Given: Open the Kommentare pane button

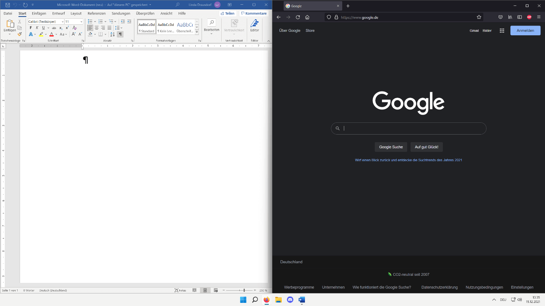Looking at the screenshot, I should 253,13.
